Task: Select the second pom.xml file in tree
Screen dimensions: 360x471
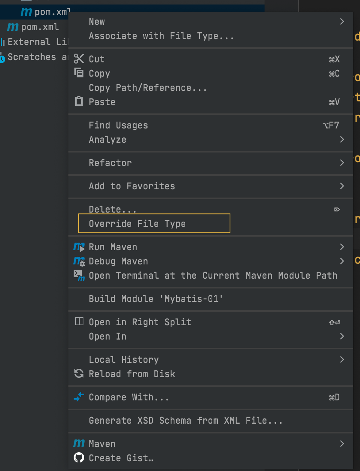Action: point(39,27)
